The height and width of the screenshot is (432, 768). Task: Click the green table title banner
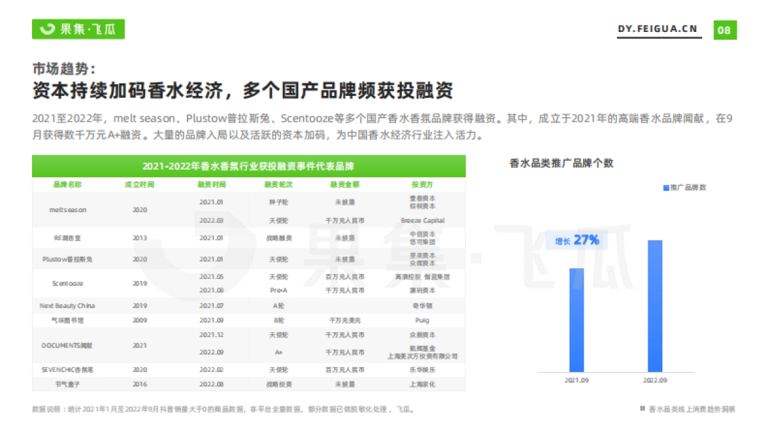250,165
